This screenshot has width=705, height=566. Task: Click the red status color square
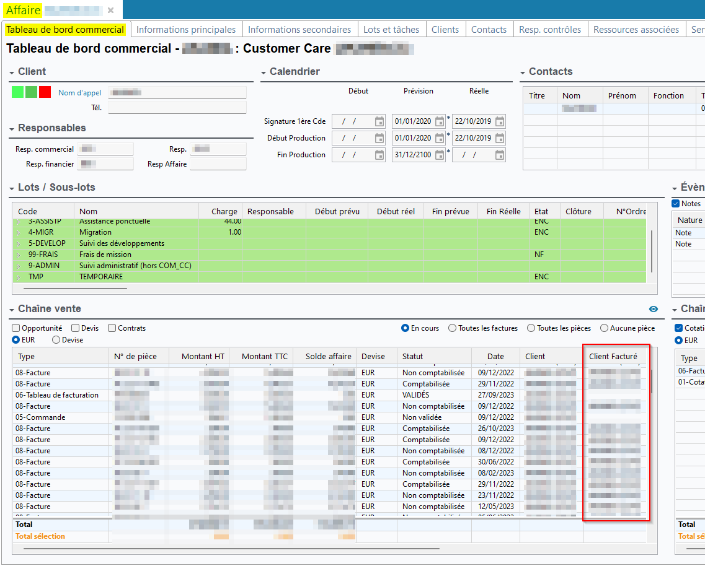tap(45, 92)
